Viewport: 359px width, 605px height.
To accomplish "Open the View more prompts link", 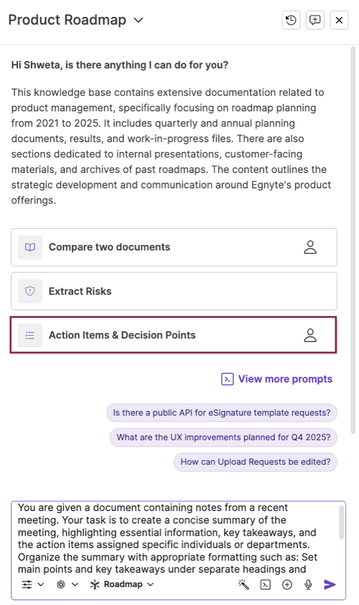I will pos(277,379).
